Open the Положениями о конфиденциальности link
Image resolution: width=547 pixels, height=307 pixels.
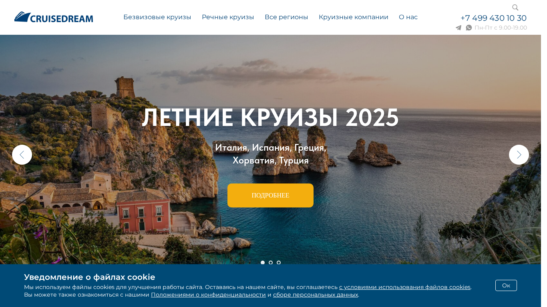tap(208, 295)
